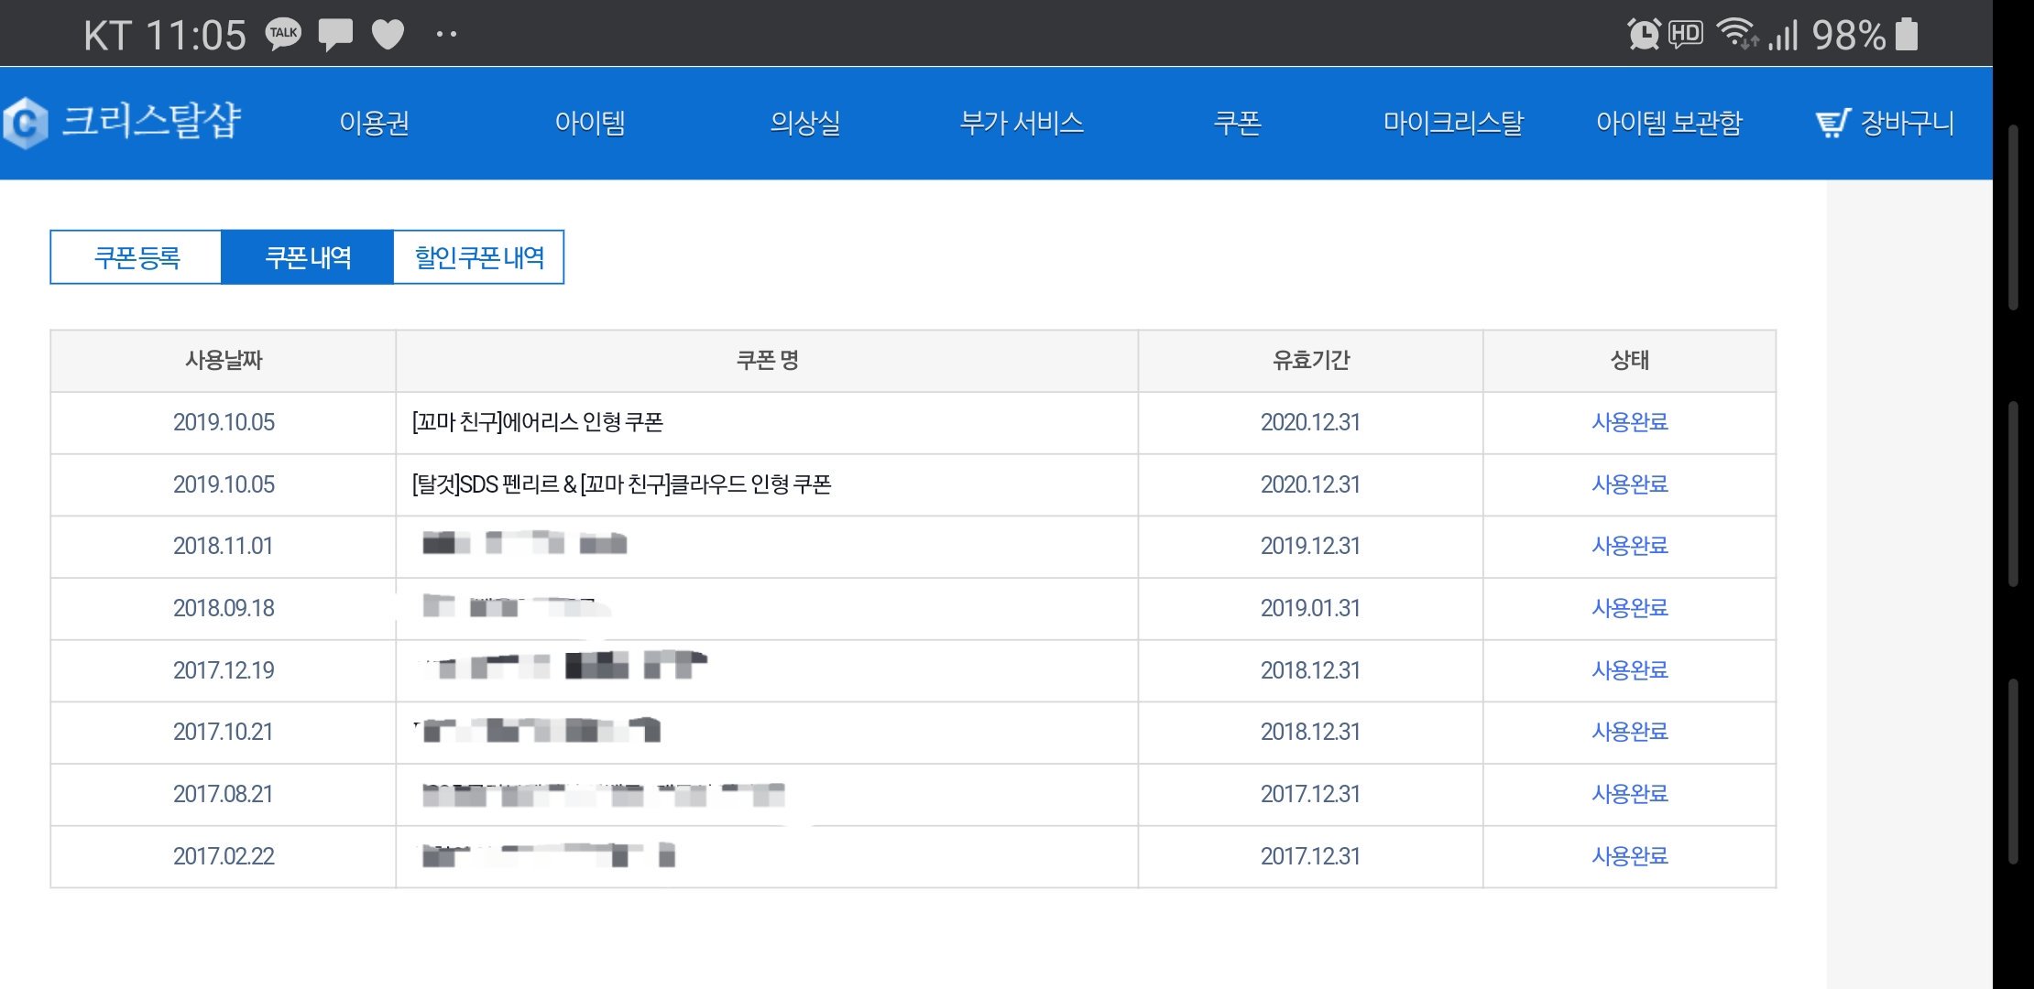Tap the alarm clock status icon
Viewport: 2034px width, 989px height.
point(1643,35)
